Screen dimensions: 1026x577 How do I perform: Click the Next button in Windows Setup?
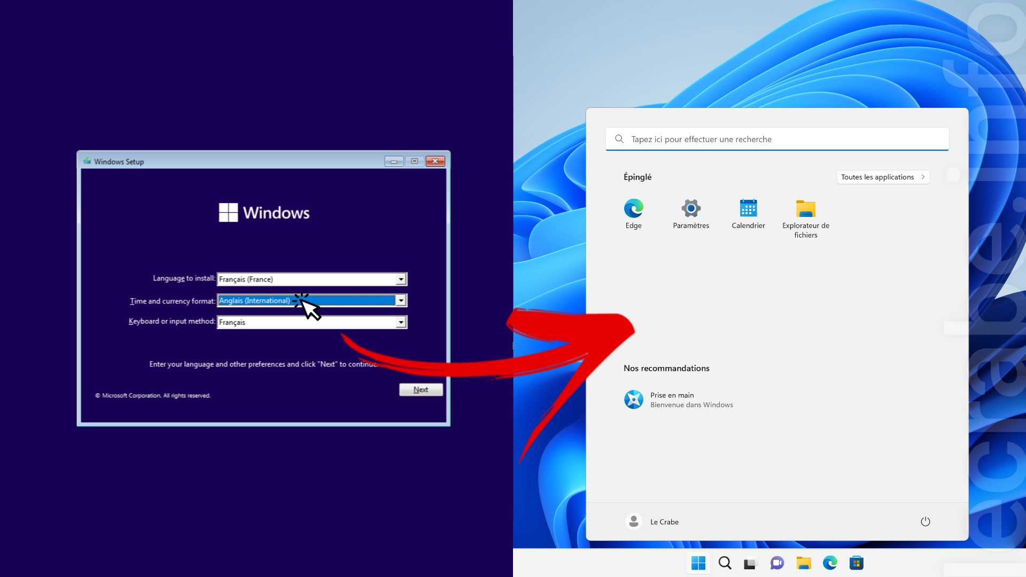click(x=421, y=389)
